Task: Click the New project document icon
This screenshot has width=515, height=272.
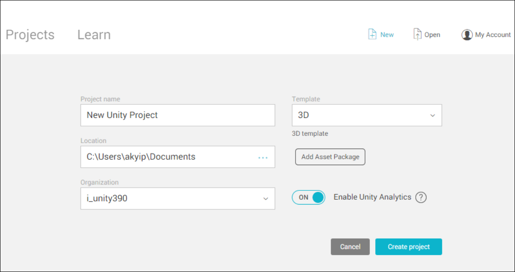Action: [372, 34]
